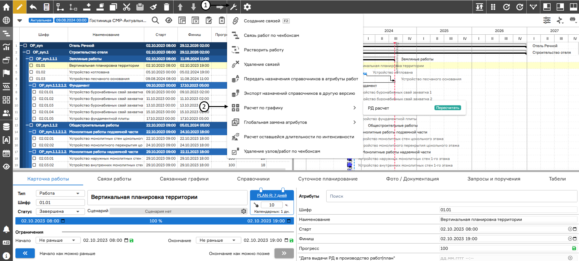Click the search magnifier icon
The height and width of the screenshot is (261, 579).
(x=155, y=20)
